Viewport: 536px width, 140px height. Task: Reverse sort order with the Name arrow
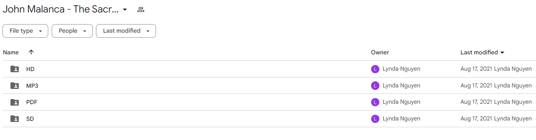31,52
